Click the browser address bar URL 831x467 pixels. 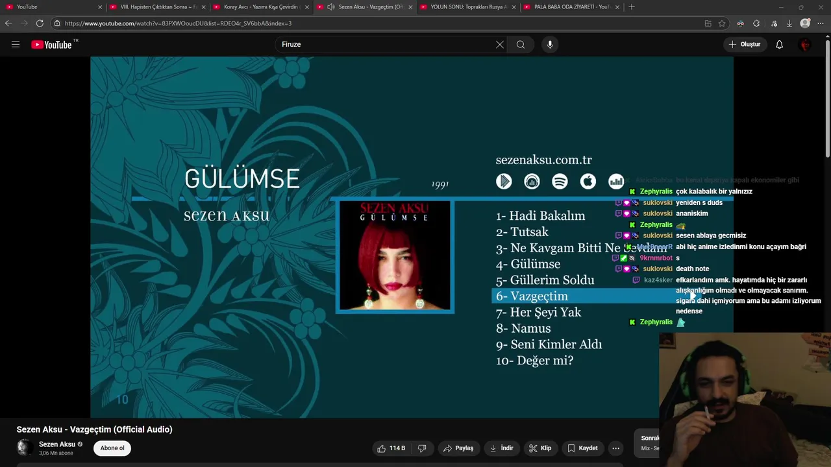[x=178, y=23]
